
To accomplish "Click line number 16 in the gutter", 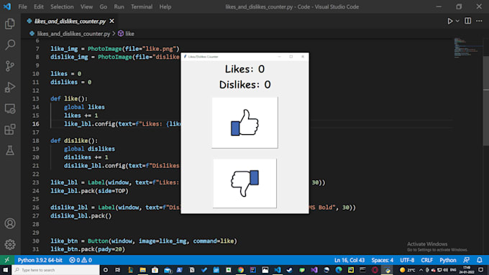I will click(x=35, y=124).
